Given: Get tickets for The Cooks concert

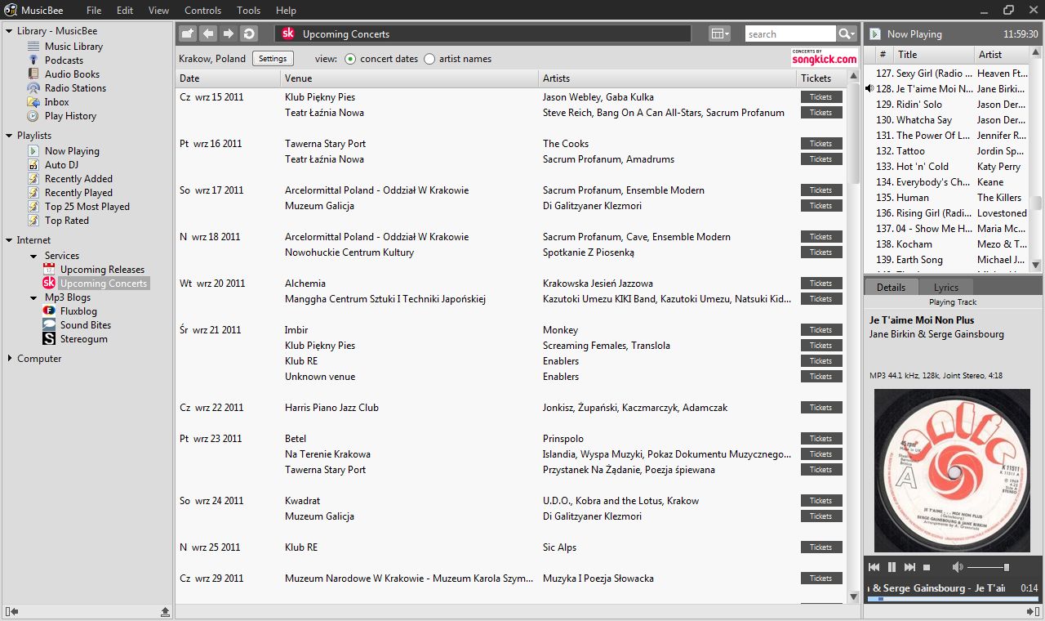Looking at the screenshot, I should click(x=821, y=144).
